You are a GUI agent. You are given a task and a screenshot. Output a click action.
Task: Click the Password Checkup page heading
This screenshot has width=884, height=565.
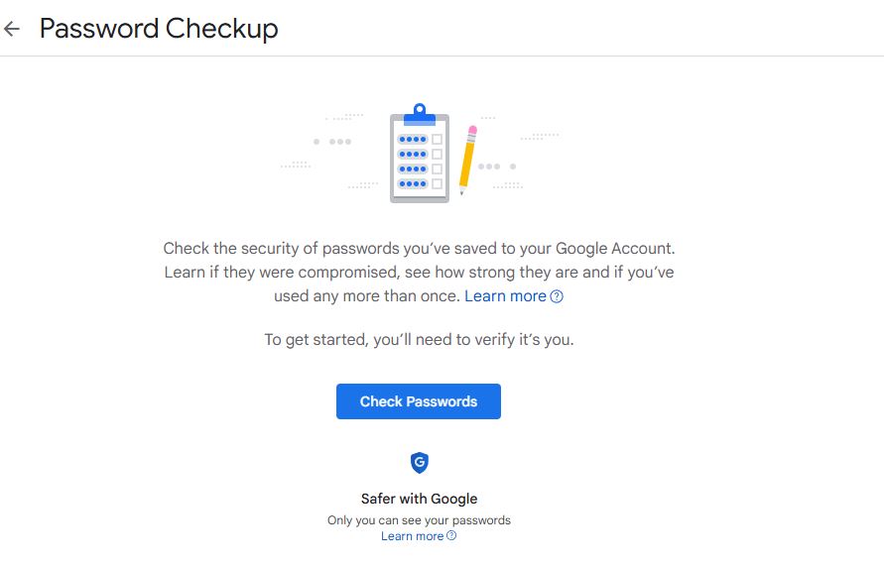tap(159, 29)
